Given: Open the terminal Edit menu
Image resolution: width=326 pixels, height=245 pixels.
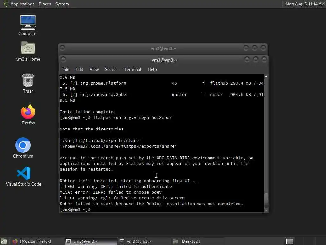Looking at the screenshot, I should tap(79, 69).
